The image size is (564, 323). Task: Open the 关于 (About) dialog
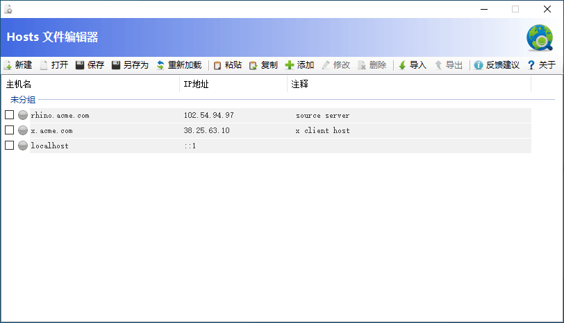coord(542,65)
